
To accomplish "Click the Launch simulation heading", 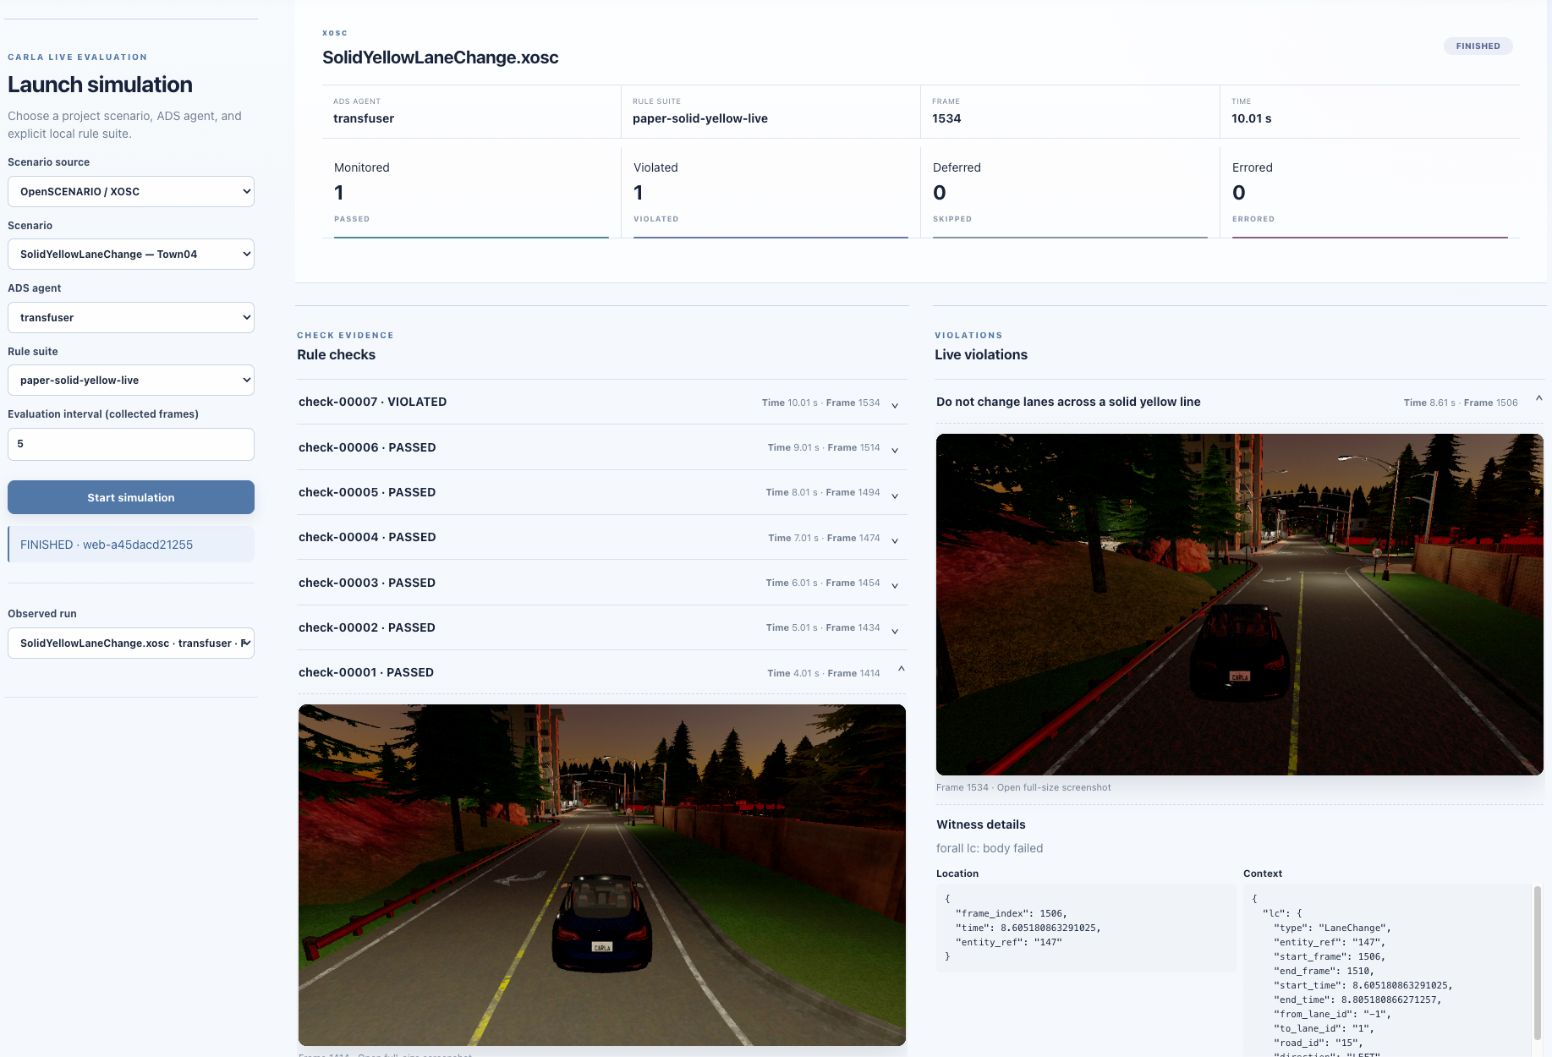I will click(x=101, y=85).
